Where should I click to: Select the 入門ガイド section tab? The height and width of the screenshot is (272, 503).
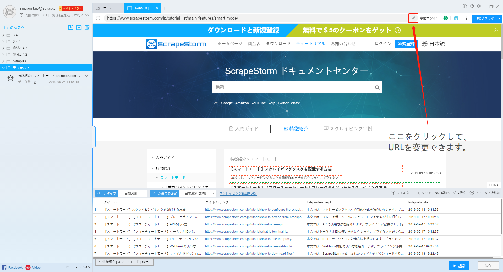[244, 129]
